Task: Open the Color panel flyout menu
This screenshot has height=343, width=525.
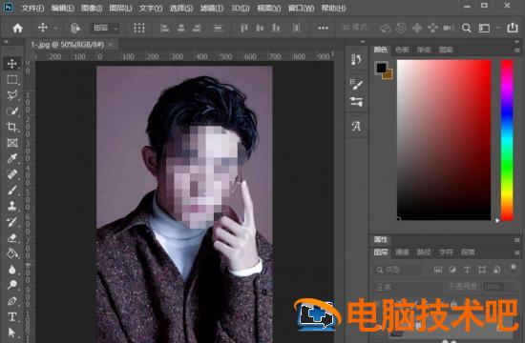Action: point(517,50)
